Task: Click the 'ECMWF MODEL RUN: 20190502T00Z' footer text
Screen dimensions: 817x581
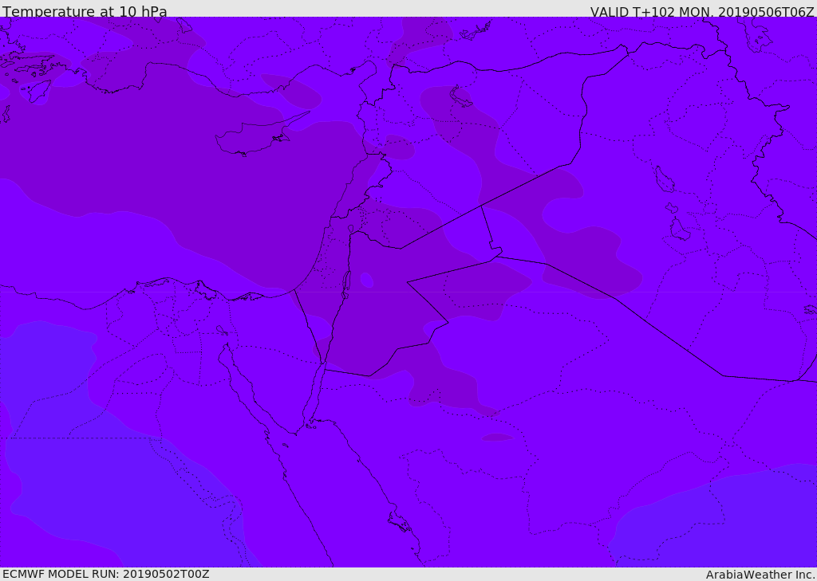Action: [106, 574]
